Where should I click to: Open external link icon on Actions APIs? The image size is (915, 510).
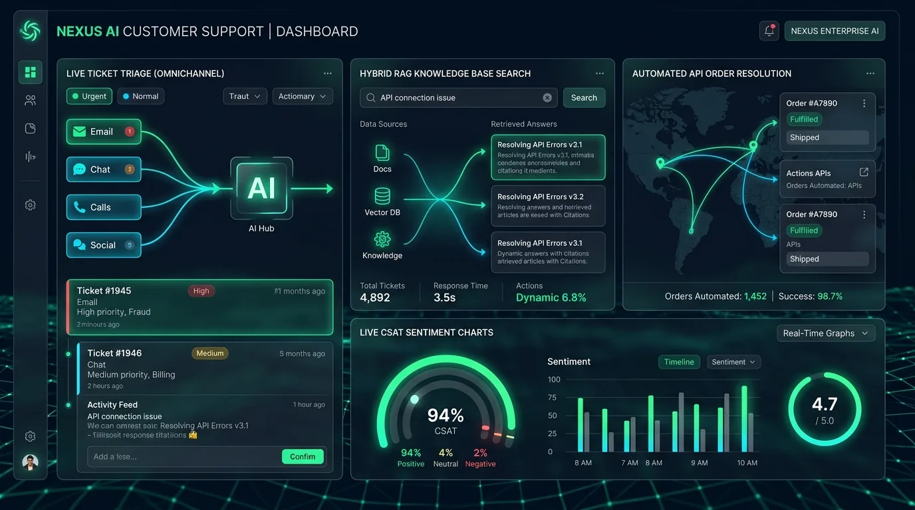864,172
